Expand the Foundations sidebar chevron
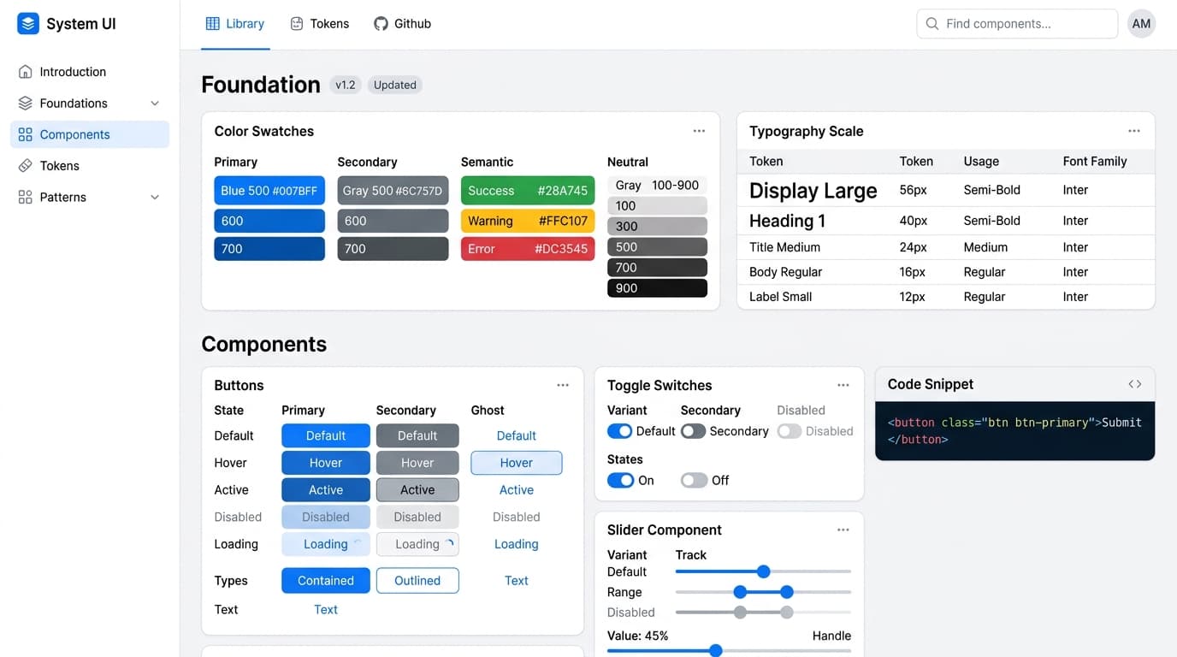 click(155, 104)
